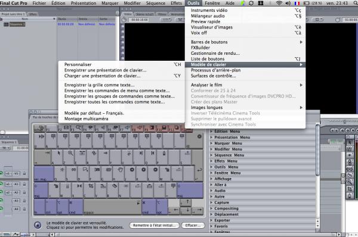Expand the Marquer Menu command group

(x=211, y=144)
